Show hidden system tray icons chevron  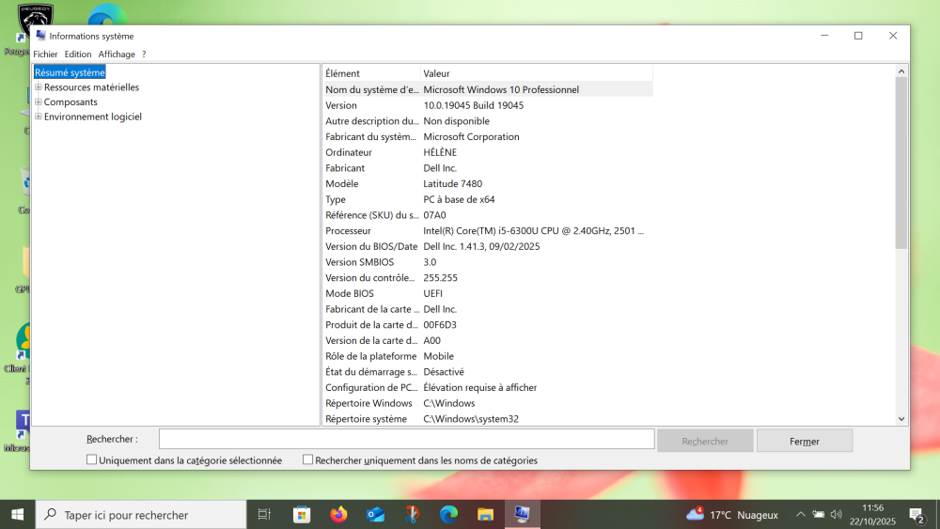[x=801, y=514]
